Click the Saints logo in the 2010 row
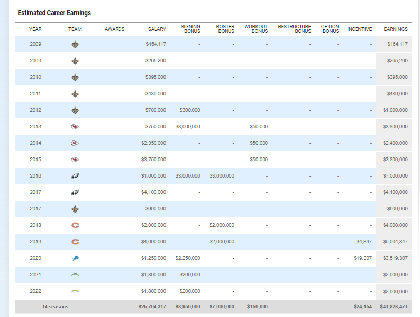 (x=75, y=77)
